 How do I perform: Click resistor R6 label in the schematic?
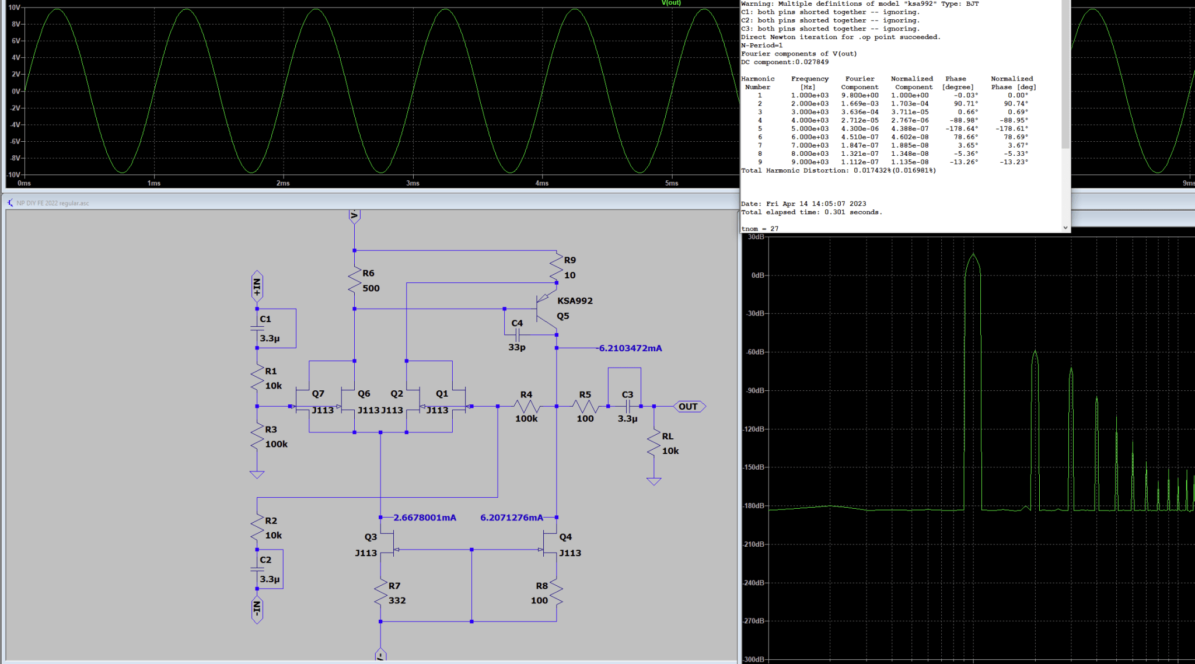coord(368,273)
